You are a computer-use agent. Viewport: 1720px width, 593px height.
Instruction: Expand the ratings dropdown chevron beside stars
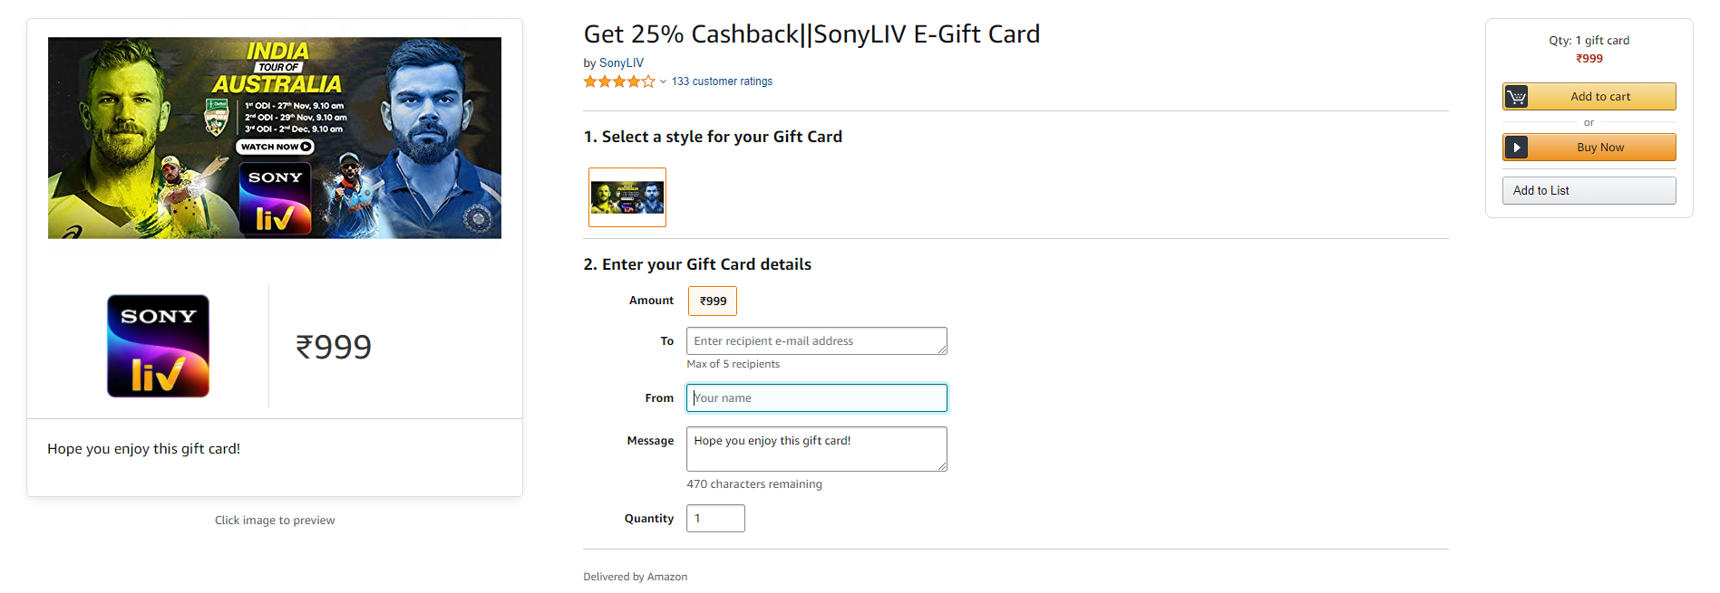pos(663,81)
